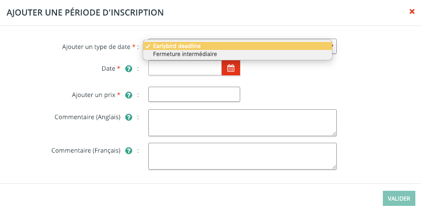Open the red calendar date picker
The image size is (421, 212).
click(231, 68)
